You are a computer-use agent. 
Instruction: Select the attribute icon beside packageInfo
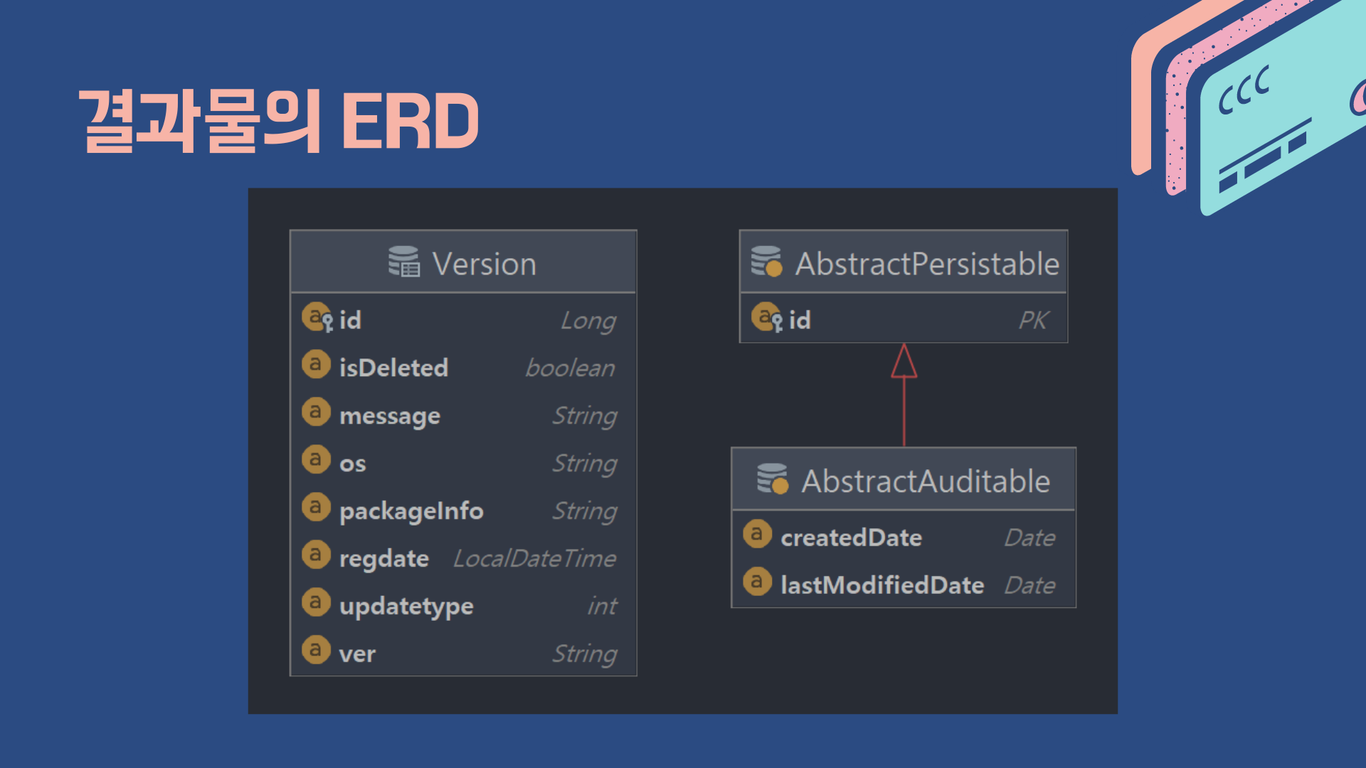[x=316, y=507]
